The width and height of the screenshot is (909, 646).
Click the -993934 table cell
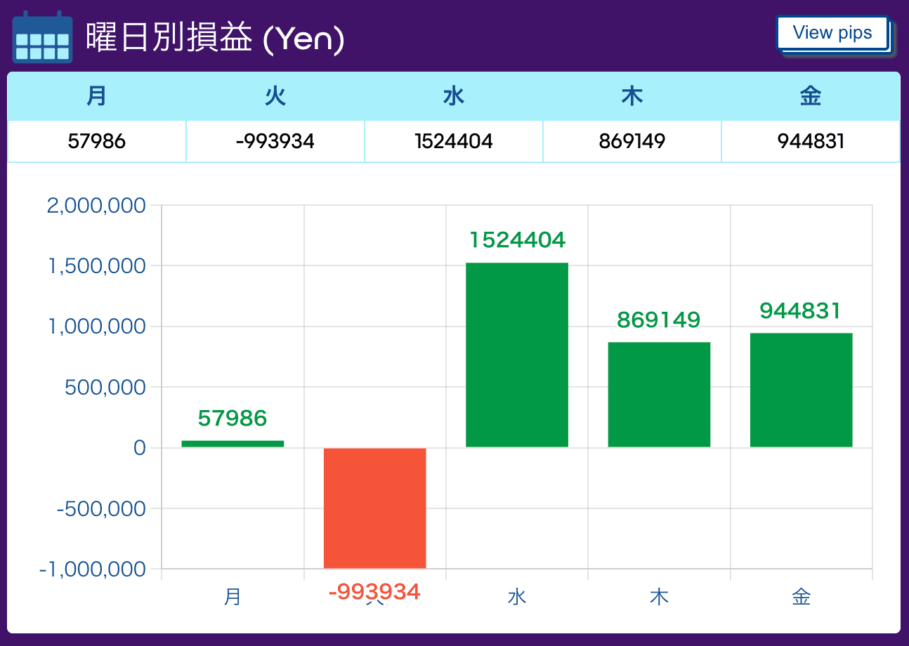pyautogui.click(x=275, y=141)
